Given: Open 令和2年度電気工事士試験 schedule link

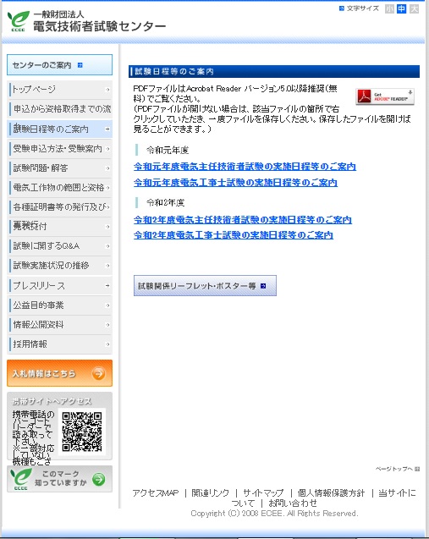Looking at the screenshot, I should (234, 235).
